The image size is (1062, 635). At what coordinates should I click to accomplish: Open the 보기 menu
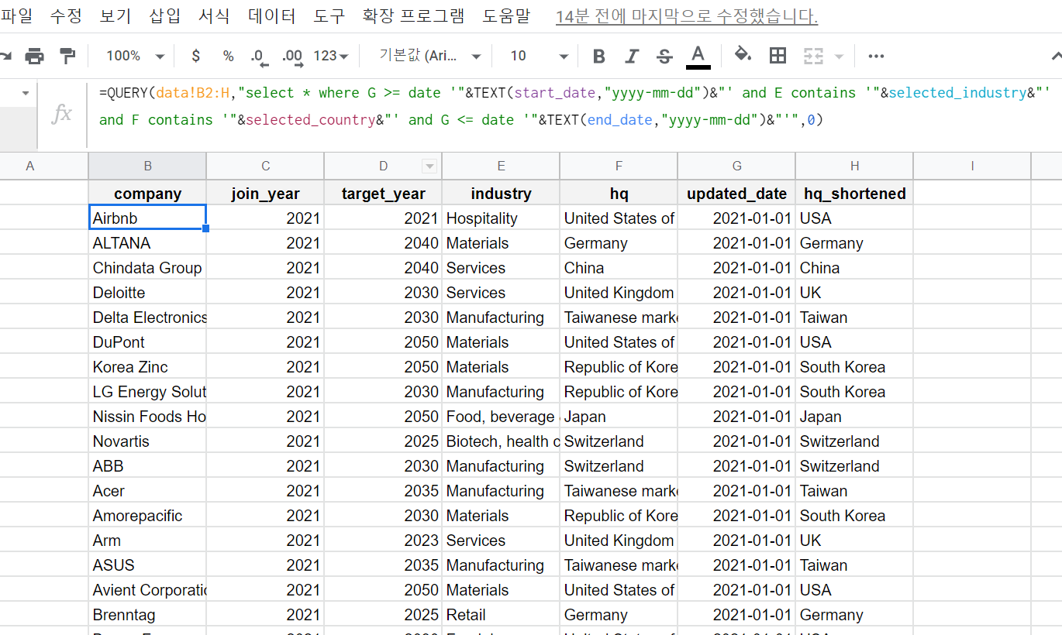(116, 16)
